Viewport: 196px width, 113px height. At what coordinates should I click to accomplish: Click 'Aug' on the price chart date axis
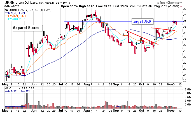[87, 84]
